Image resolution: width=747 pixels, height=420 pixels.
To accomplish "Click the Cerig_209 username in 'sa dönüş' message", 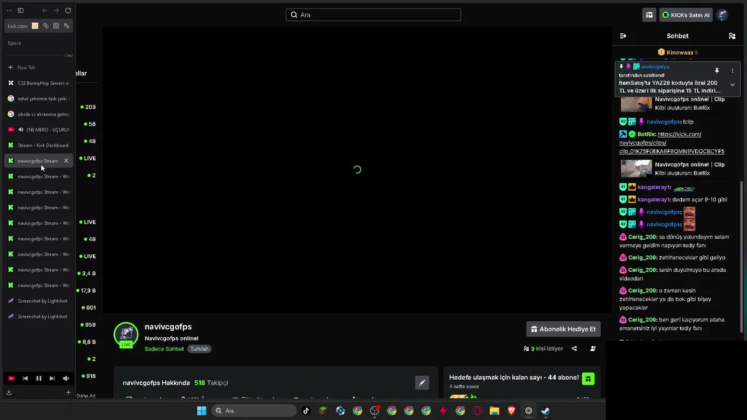I will tap(642, 237).
